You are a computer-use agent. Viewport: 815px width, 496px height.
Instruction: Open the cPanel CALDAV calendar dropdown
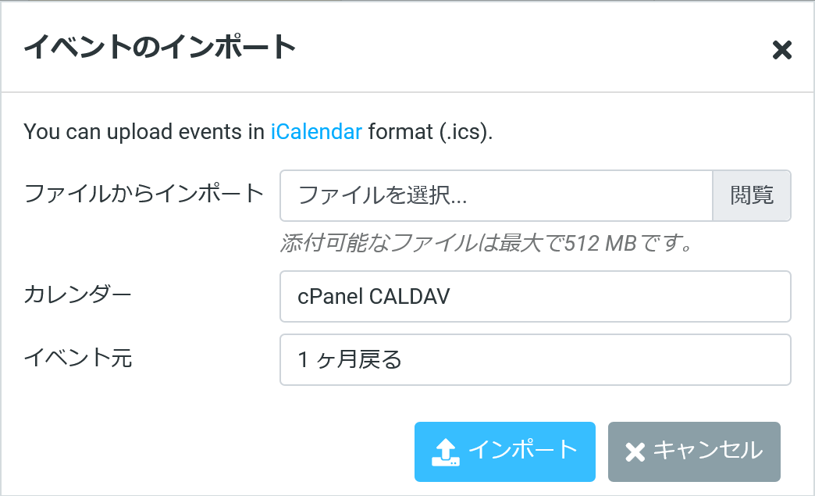(535, 296)
